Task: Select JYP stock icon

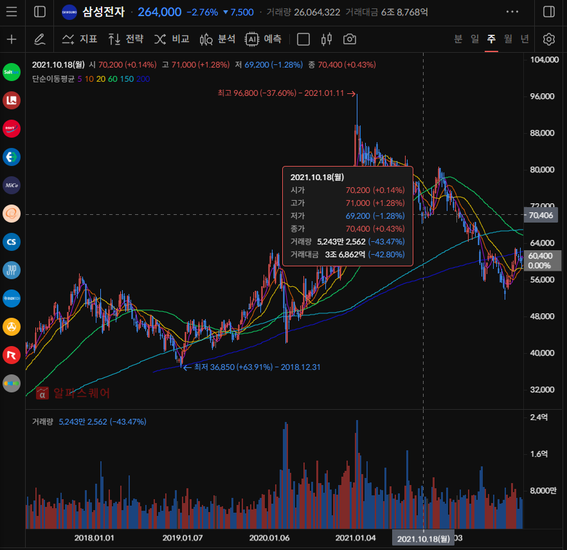Action: click(x=12, y=270)
